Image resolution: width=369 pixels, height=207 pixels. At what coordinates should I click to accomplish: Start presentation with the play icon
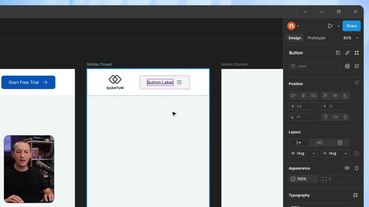[330, 26]
